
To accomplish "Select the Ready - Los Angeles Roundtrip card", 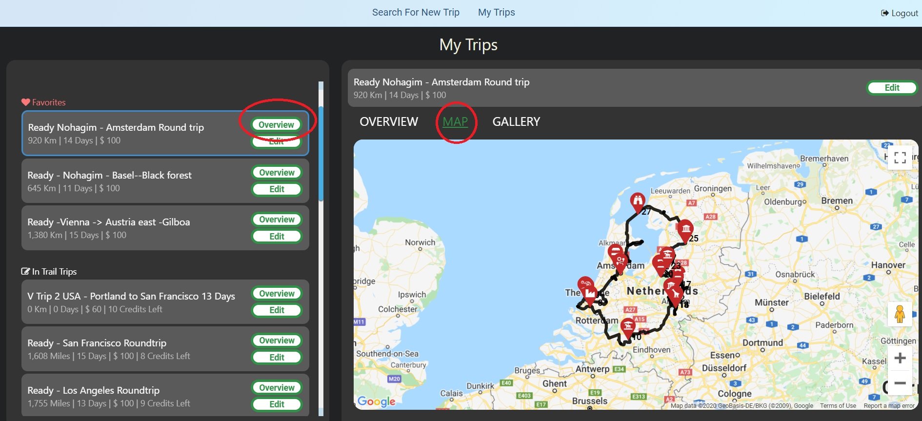I will pyautogui.click(x=165, y=396).
